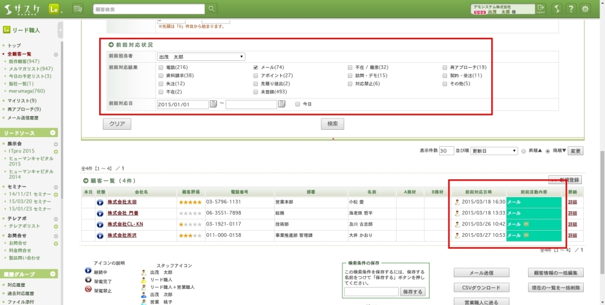This screenshot has width=605, height=305.
Task: Click the search magnifier icon in top bar
Action: tap(211, 9)
